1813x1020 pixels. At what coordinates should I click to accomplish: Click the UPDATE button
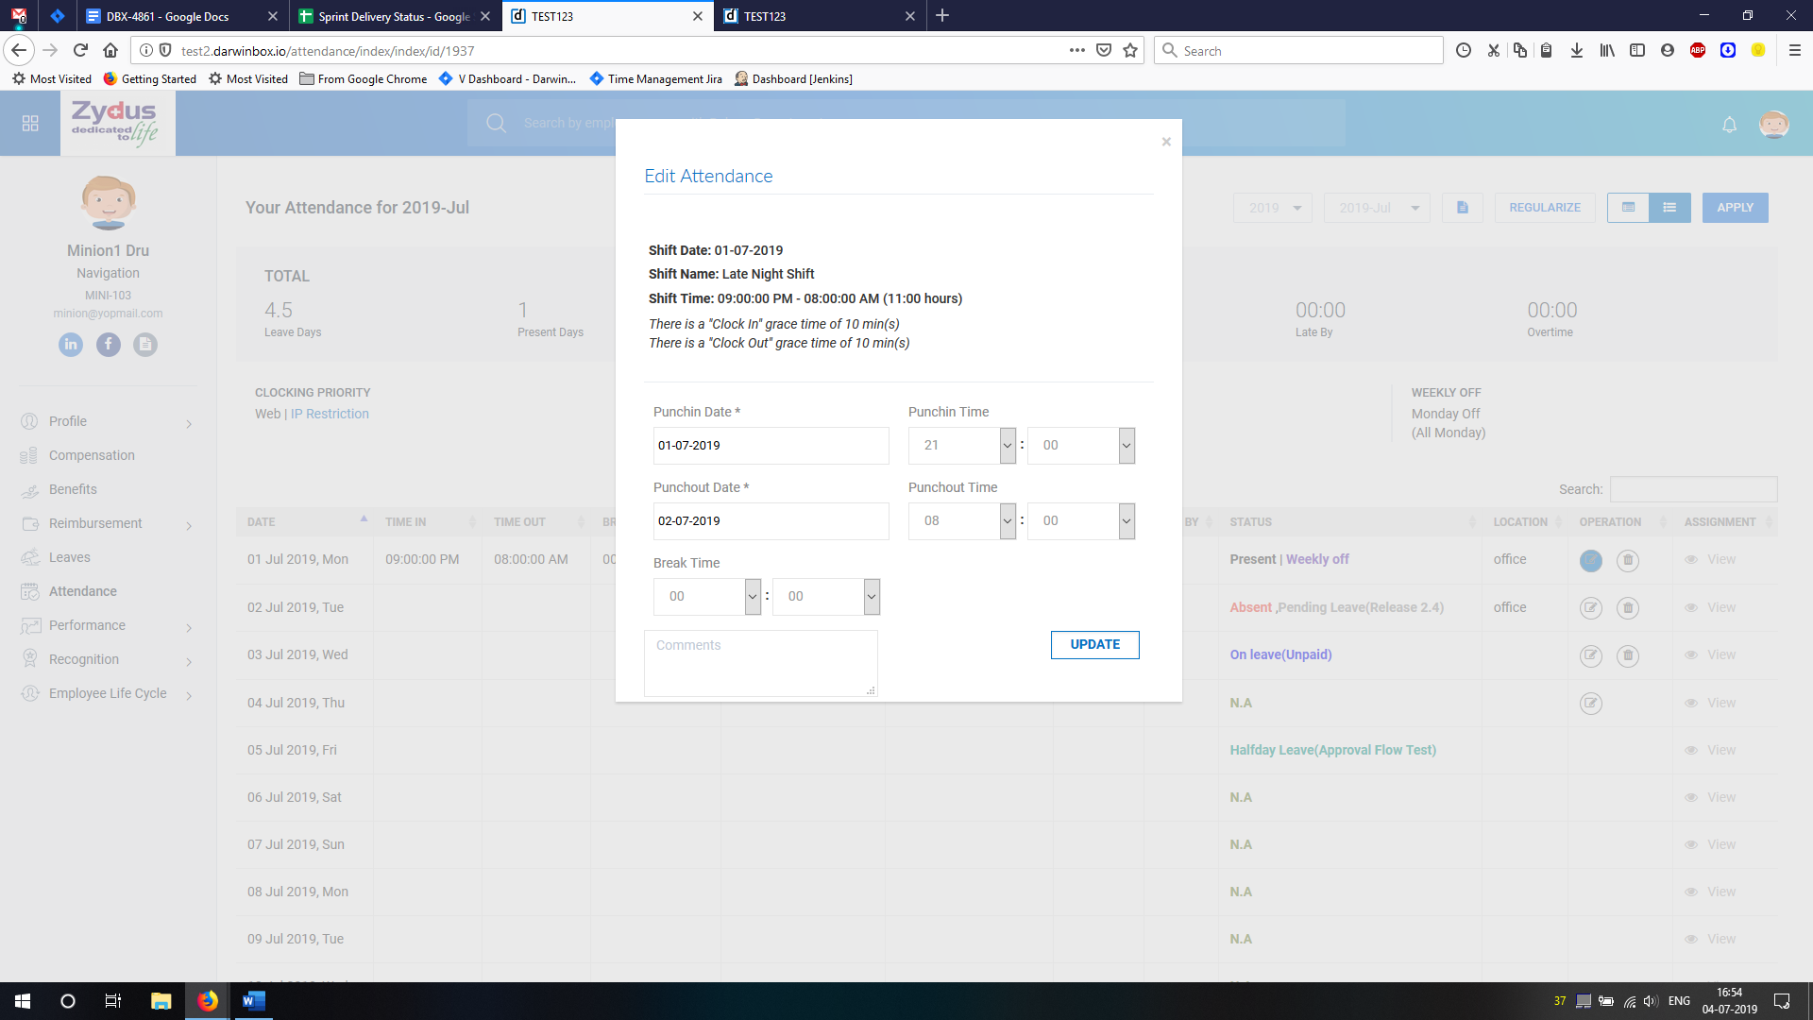click(1094, 645)
